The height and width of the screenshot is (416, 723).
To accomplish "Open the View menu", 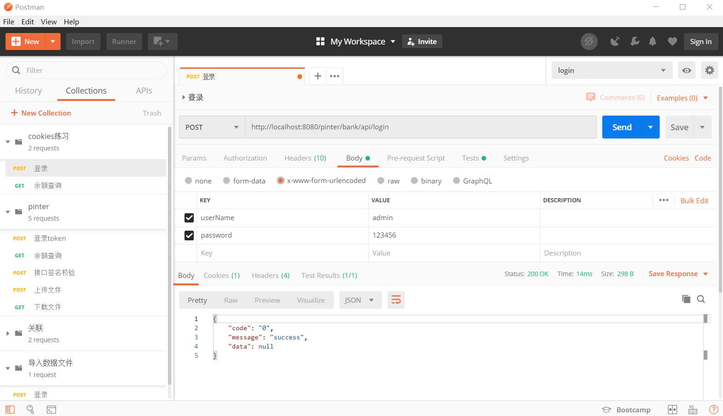I will tap(49, 22).
